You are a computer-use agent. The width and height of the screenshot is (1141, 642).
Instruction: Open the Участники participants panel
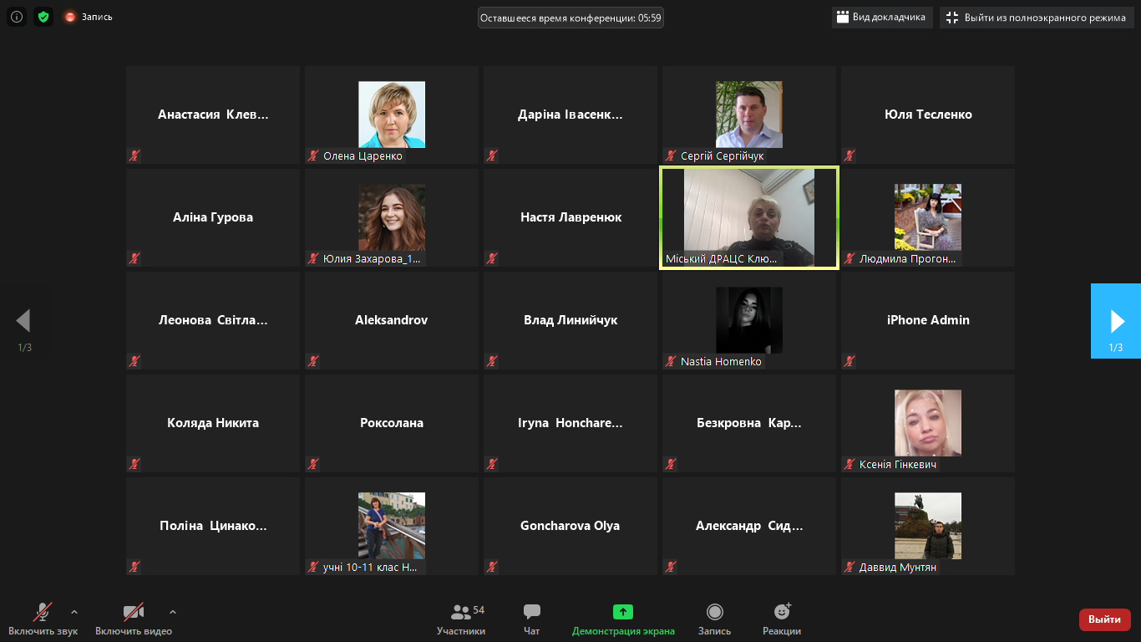[x=460, y=619]
